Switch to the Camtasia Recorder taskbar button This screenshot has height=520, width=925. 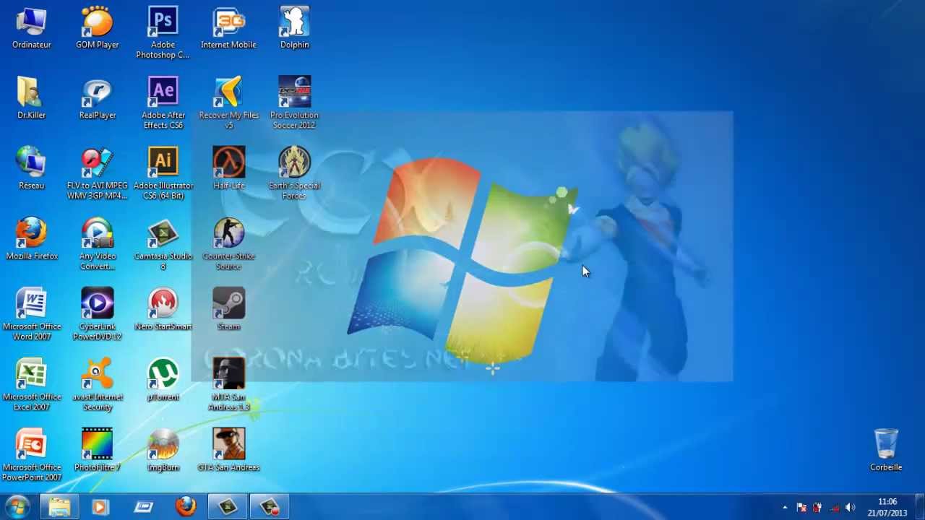click(x=270, y=507)
